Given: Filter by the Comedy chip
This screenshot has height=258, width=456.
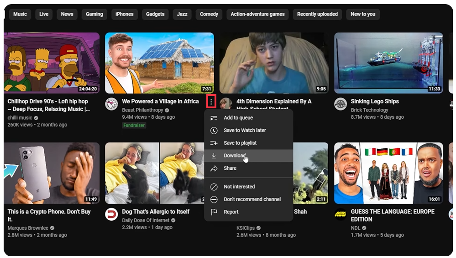Looking at the screenshot, I should click(x=209, y=14).
